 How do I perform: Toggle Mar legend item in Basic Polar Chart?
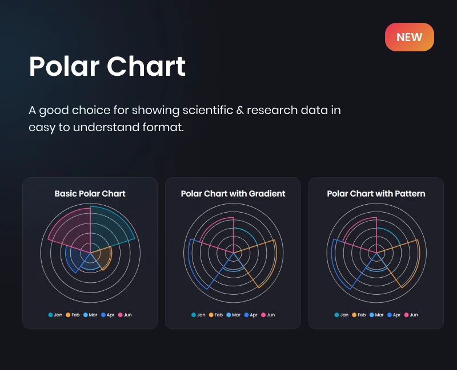click(x=90, y=315)
